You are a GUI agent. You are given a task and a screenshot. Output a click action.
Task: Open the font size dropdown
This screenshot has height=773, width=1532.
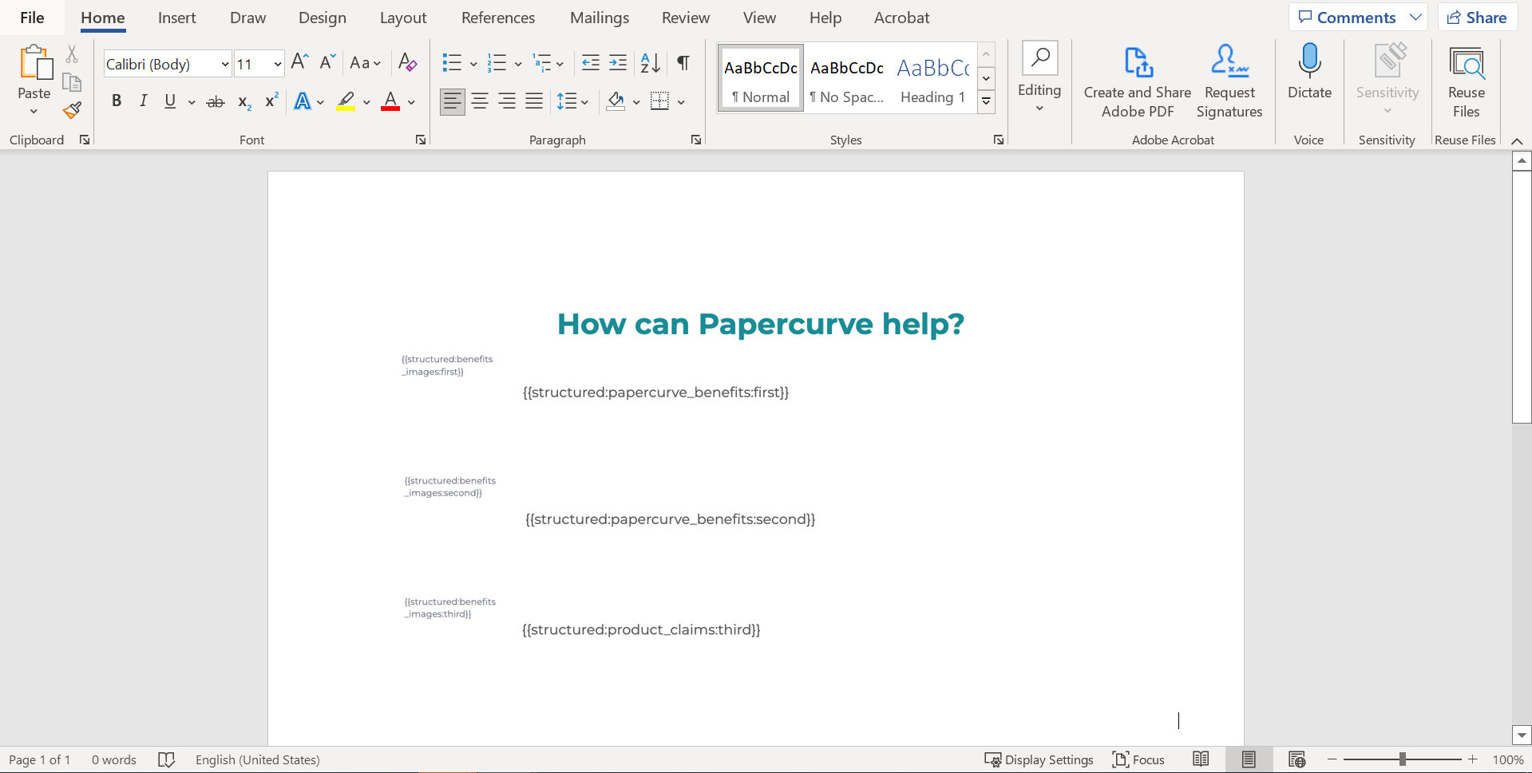coord(275,63)
